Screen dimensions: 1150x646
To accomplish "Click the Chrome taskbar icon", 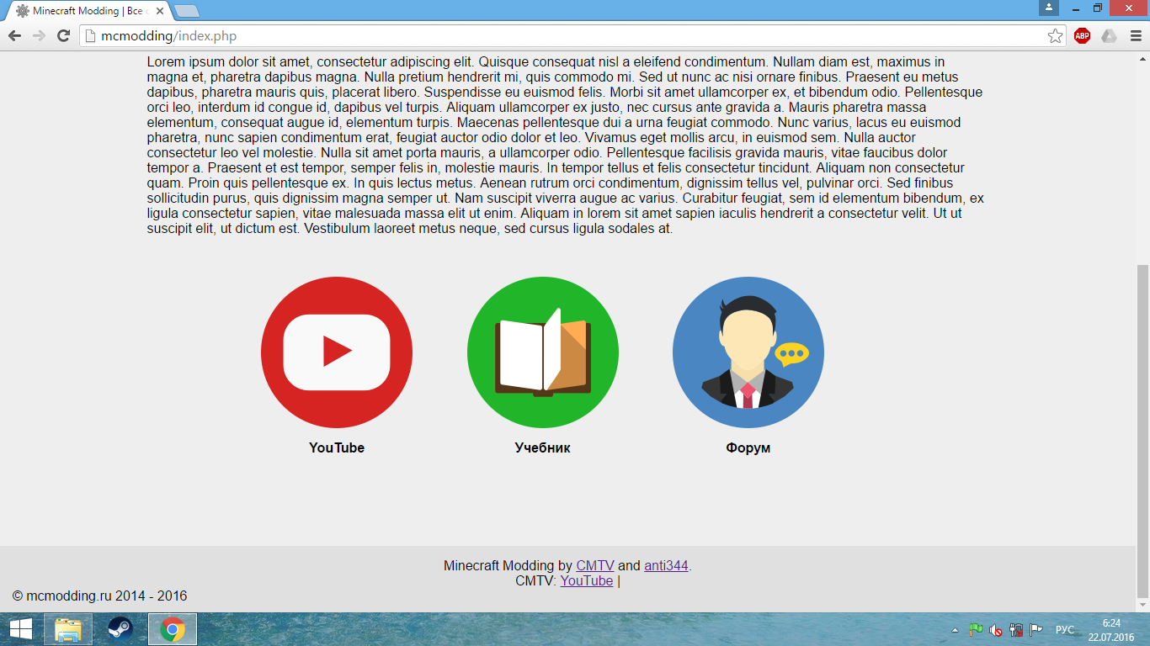I will (x=173, y=629).
